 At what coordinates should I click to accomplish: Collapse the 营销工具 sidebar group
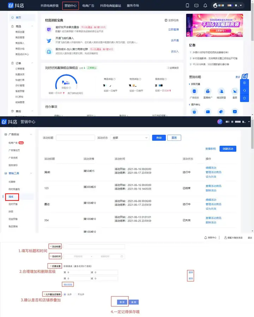(31, 173)
